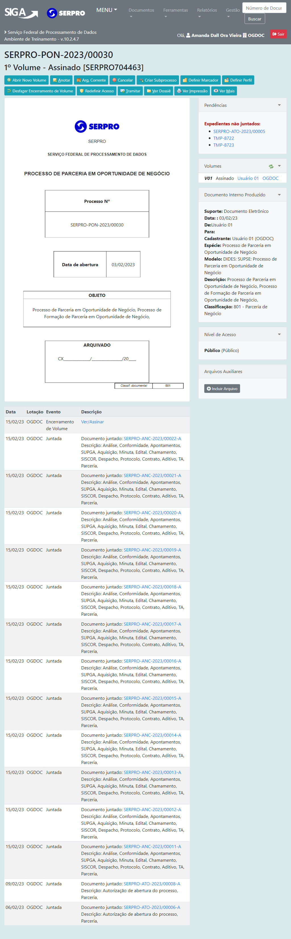Click the SIGA logo icon

click(21, 13)
